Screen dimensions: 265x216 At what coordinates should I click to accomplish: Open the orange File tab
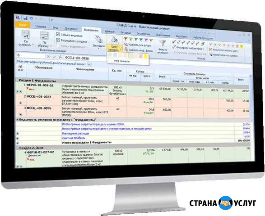coord(23,25)
